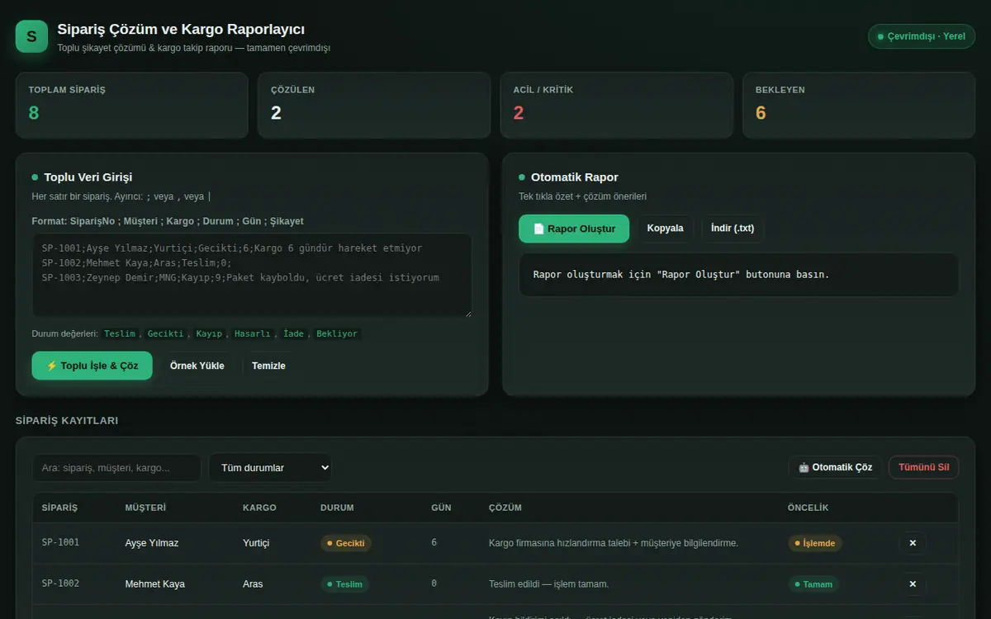Click the report output placeholder text
Image resolution: width=991 pixels, height=619 pixels.
681,275
